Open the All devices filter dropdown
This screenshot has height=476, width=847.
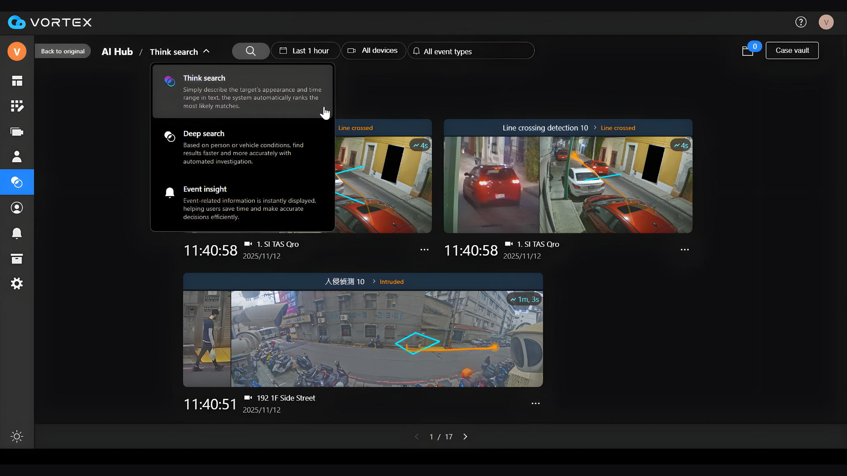tap(373, 50)
